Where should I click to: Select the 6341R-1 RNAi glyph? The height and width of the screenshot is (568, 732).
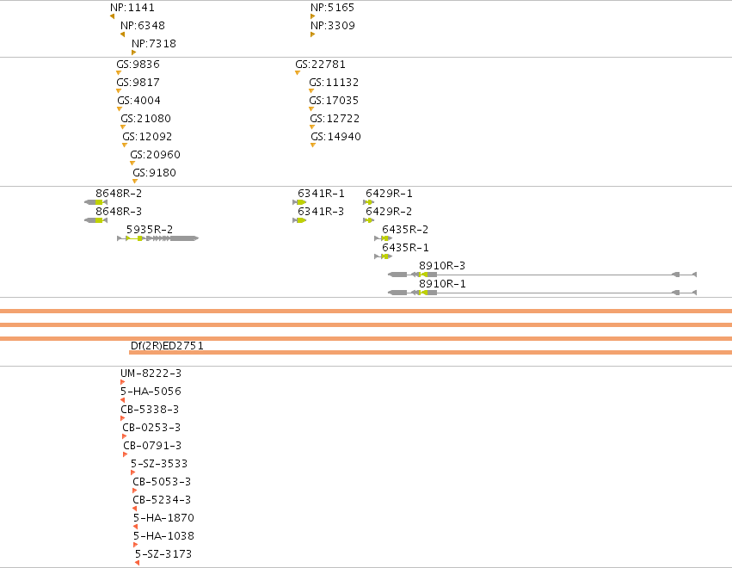tap(299, 202)
